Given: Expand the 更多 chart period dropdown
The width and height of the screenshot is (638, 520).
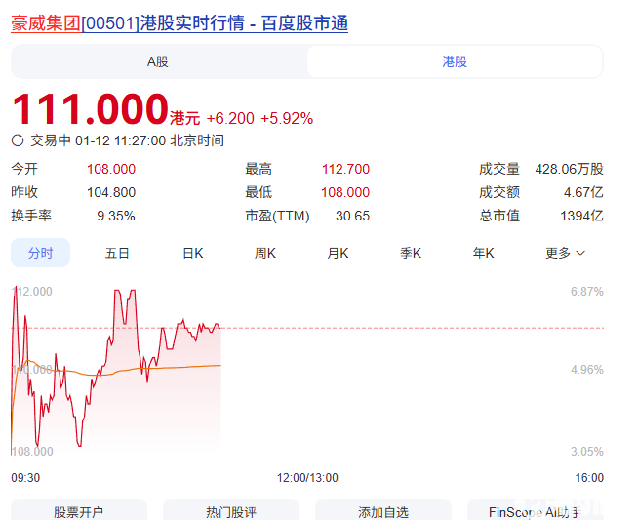Looking at the screenshot, I should (565, 253).
